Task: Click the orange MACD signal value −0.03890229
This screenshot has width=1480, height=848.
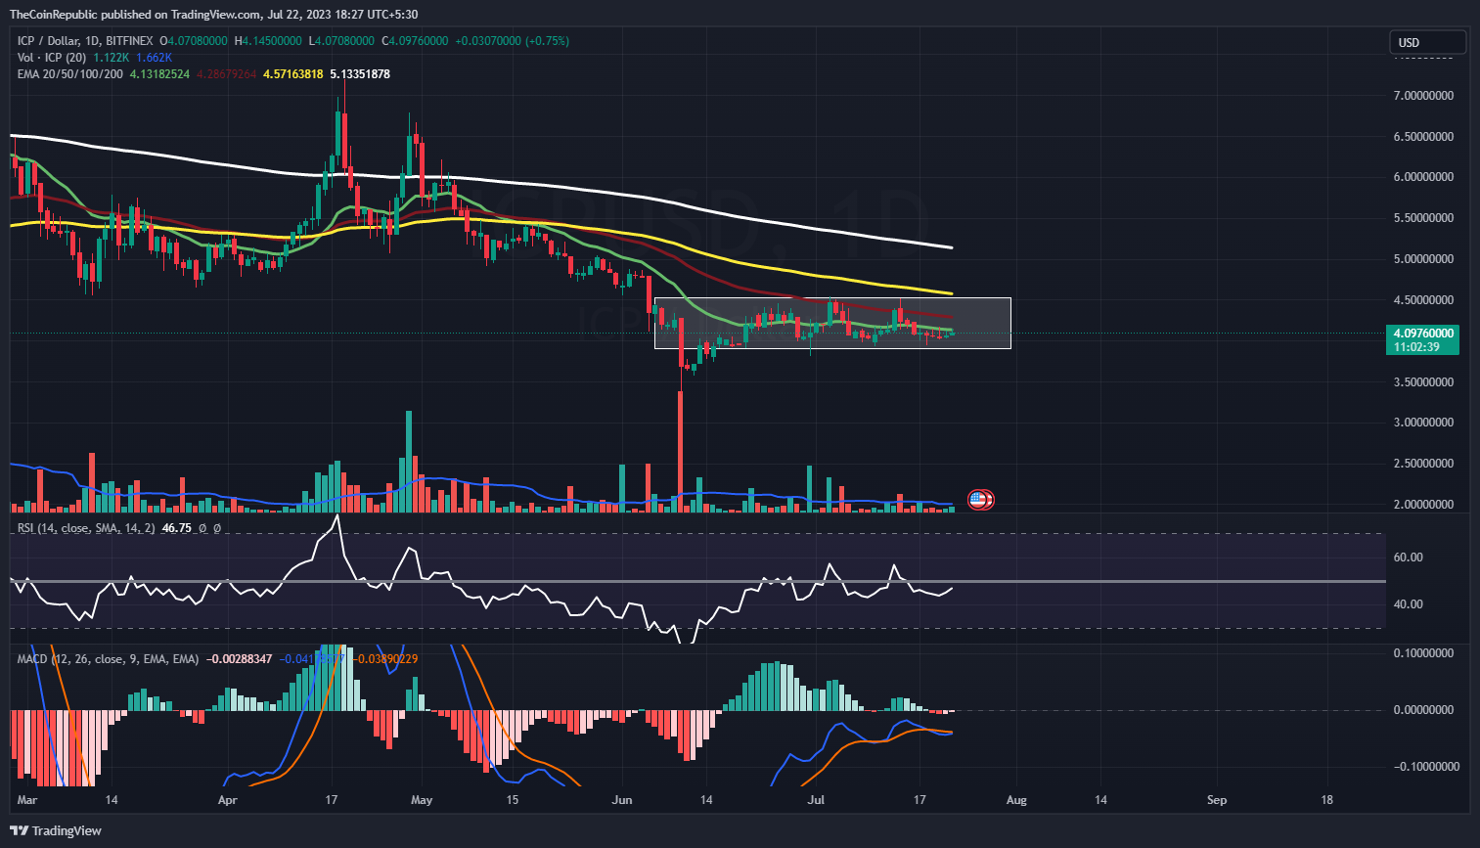Action: click(x=383, y=659)
